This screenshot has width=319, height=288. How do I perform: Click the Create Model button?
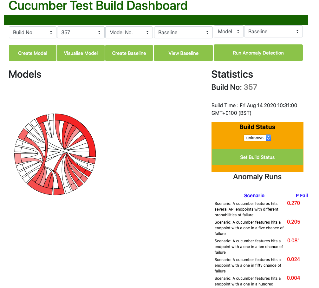[x=33, y=53]
